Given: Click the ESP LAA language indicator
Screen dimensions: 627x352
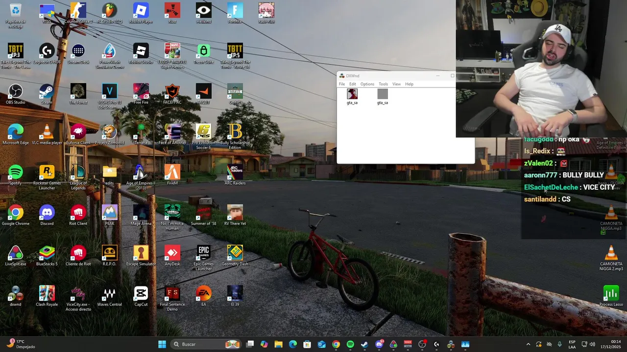Looking at the screenshot, I should [x=572, y=344].
